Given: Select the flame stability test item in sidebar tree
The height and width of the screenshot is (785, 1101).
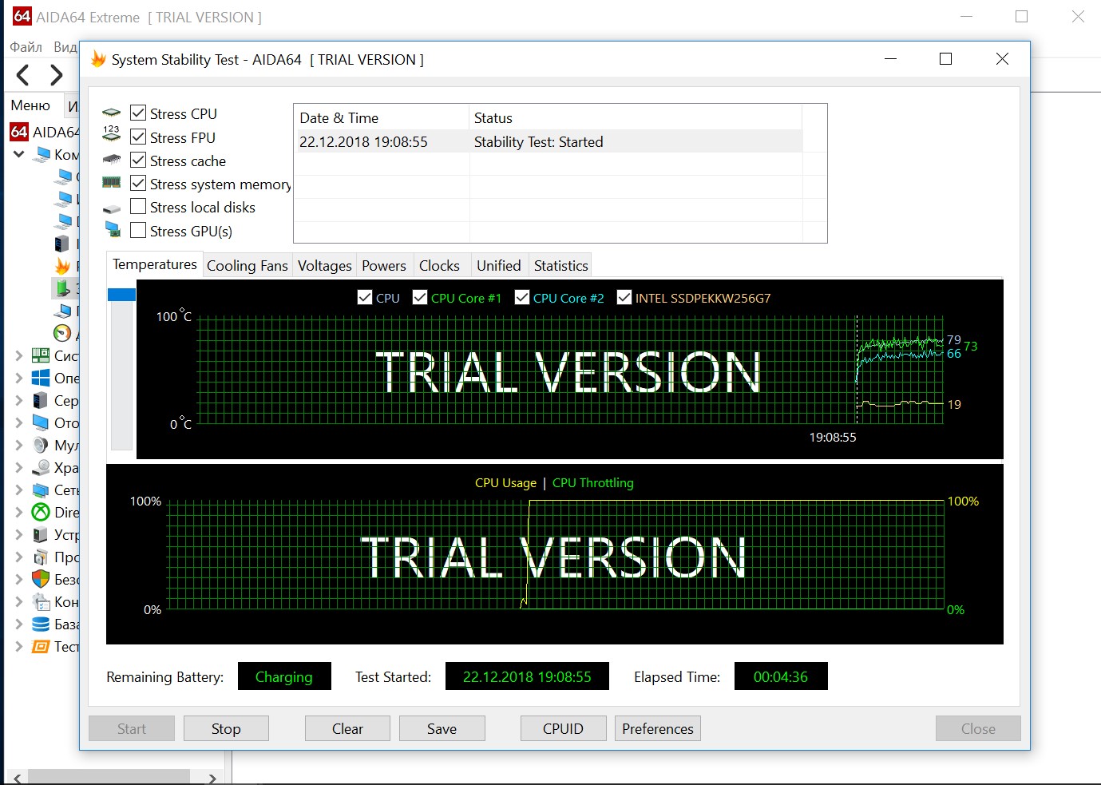Looking at the screenshot, I should (x=62, y=266).
